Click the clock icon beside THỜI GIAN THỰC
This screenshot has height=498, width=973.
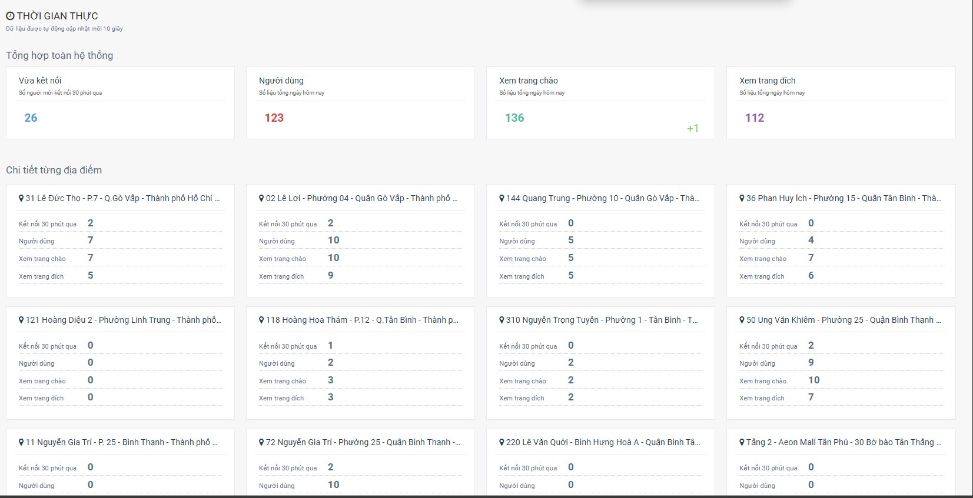[x=10, y=16]
